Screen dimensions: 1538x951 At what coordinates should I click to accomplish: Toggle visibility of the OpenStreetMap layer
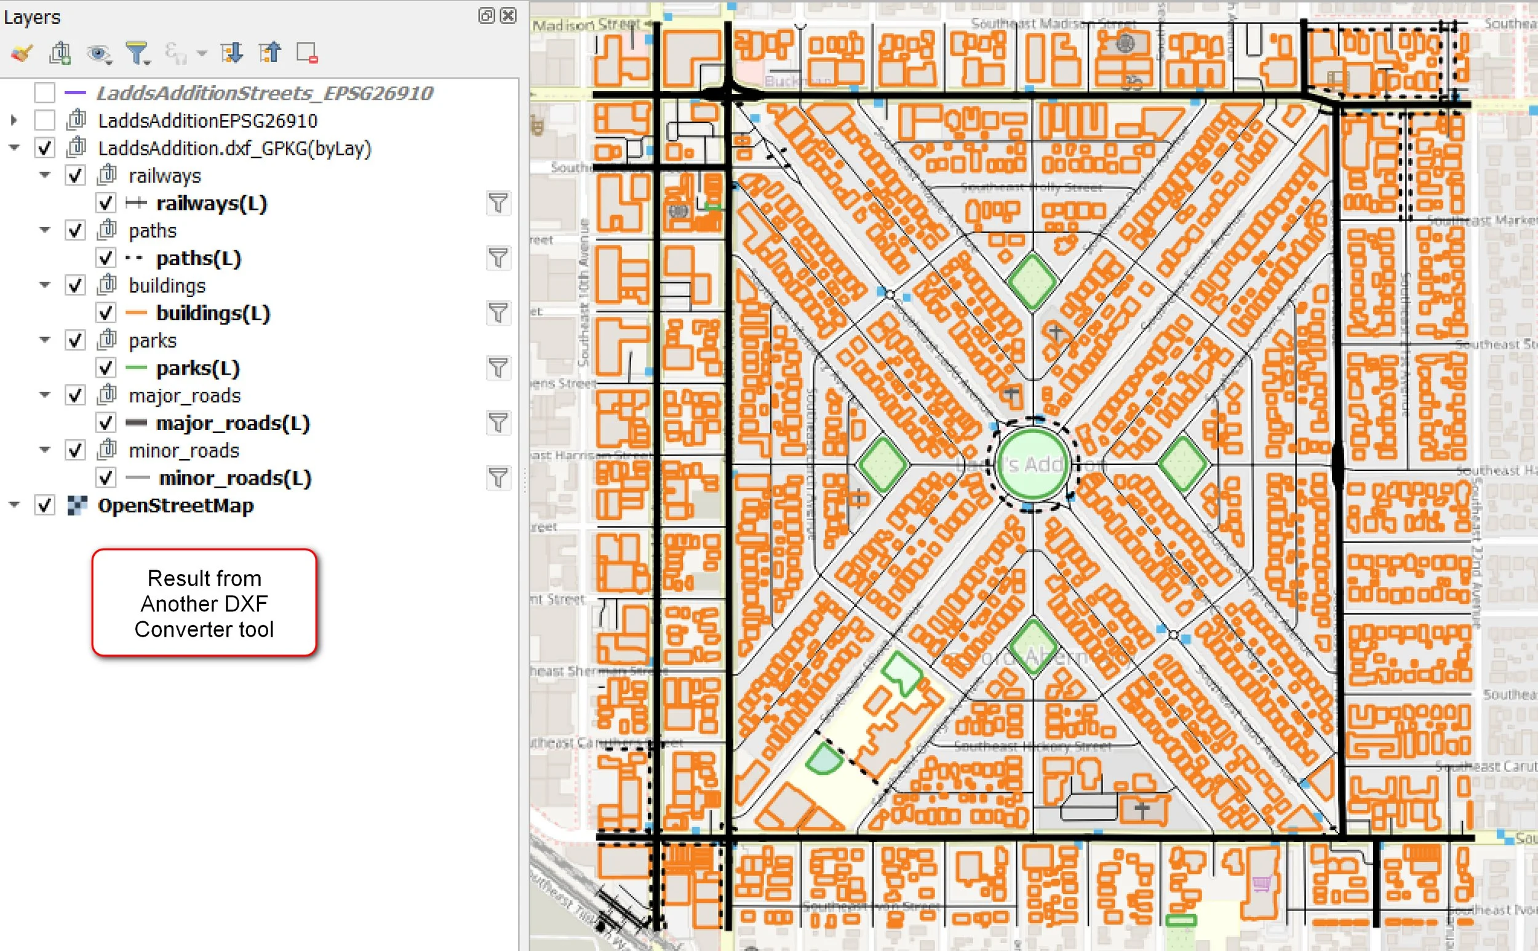pos(45,505)
